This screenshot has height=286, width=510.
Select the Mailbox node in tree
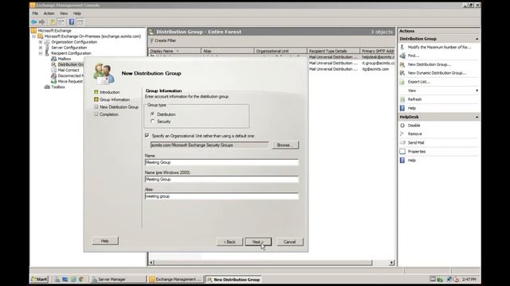tap(65, 59)
